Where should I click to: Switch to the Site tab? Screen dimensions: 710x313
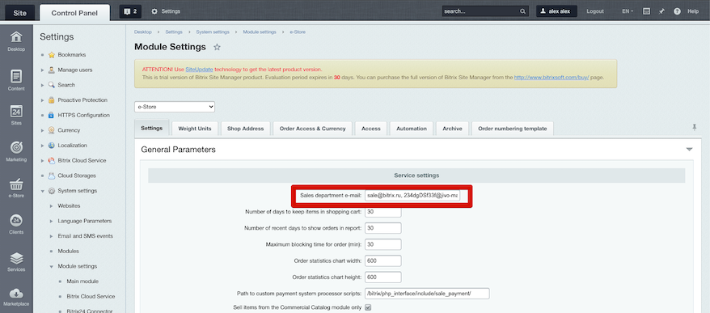[x=20, y=13]
